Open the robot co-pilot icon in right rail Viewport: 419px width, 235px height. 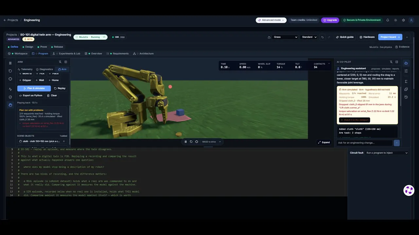[x=406, y=63]
